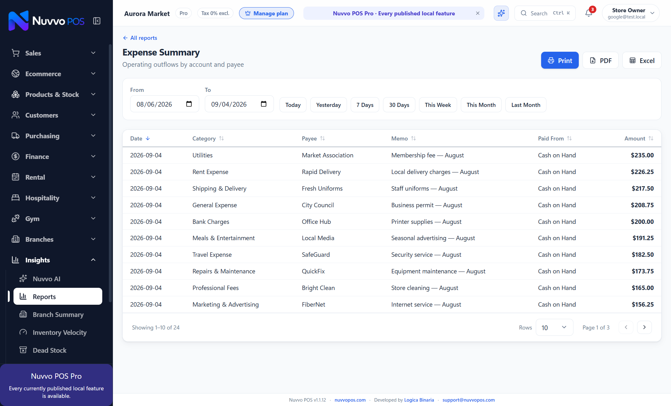This screenshot has width=671, height=406.
Task: Expand the Finance menu chevron
Action: point(93,156)
